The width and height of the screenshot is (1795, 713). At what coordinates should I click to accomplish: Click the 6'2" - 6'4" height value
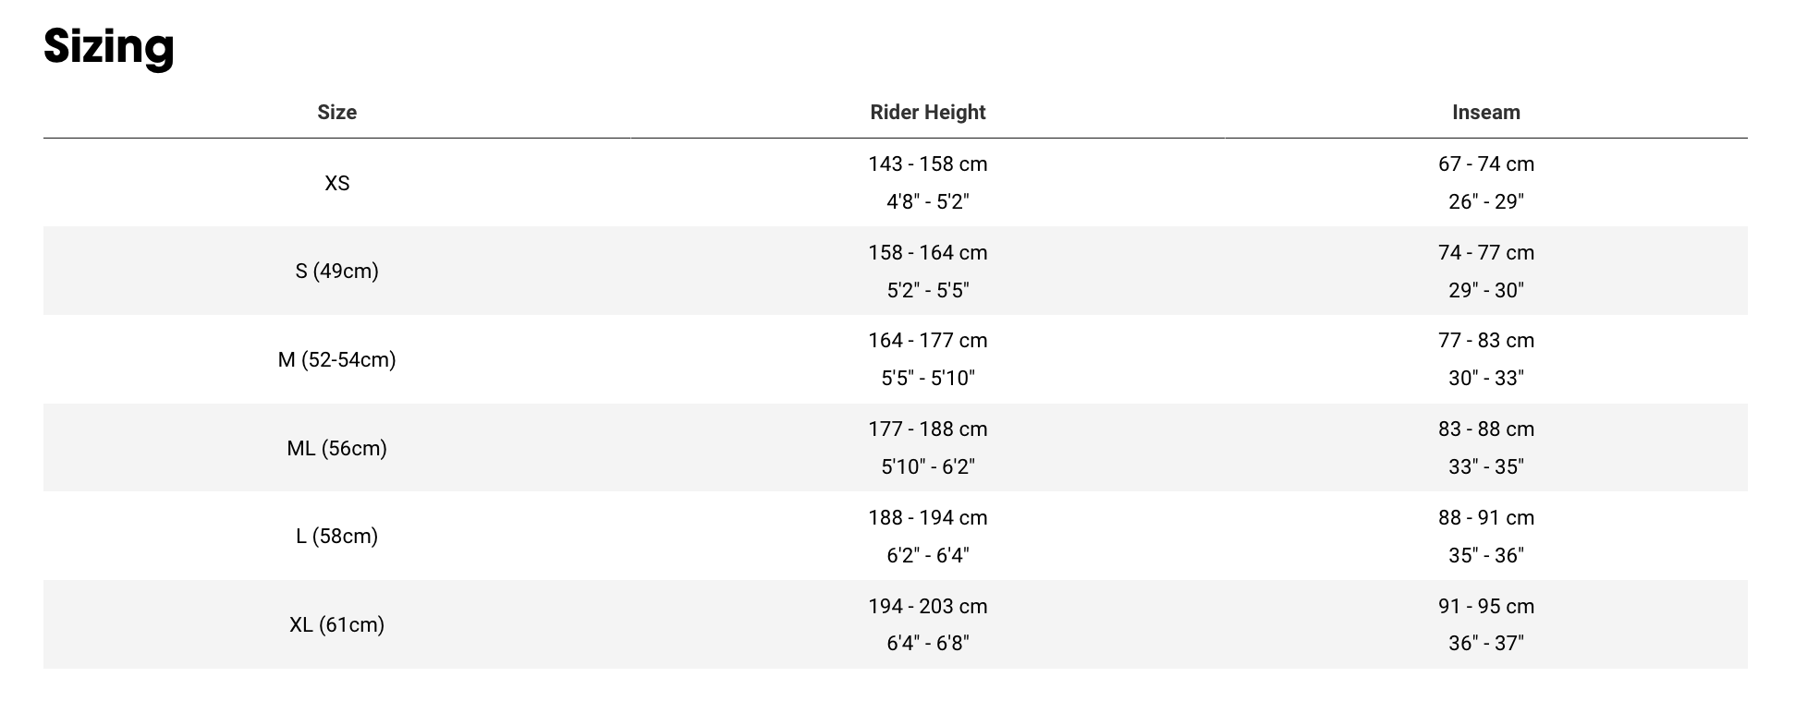(x=927, y=556)
